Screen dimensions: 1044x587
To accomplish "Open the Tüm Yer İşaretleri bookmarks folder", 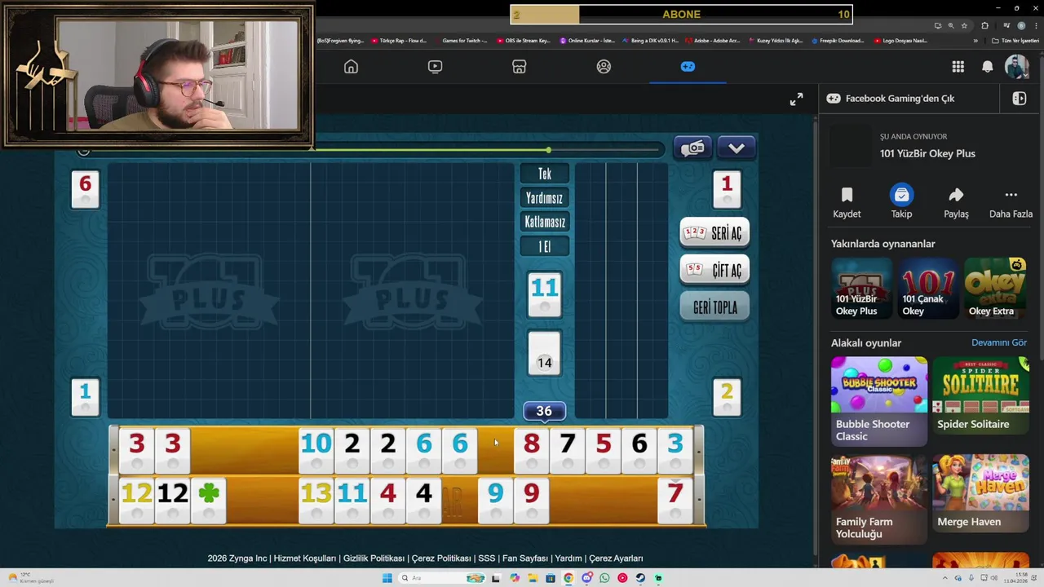I will (x=1015, y=41).
